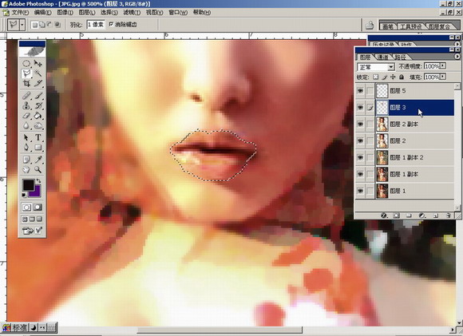Select the Hand tool
The image size is (463, 336).
click(26, 170)
